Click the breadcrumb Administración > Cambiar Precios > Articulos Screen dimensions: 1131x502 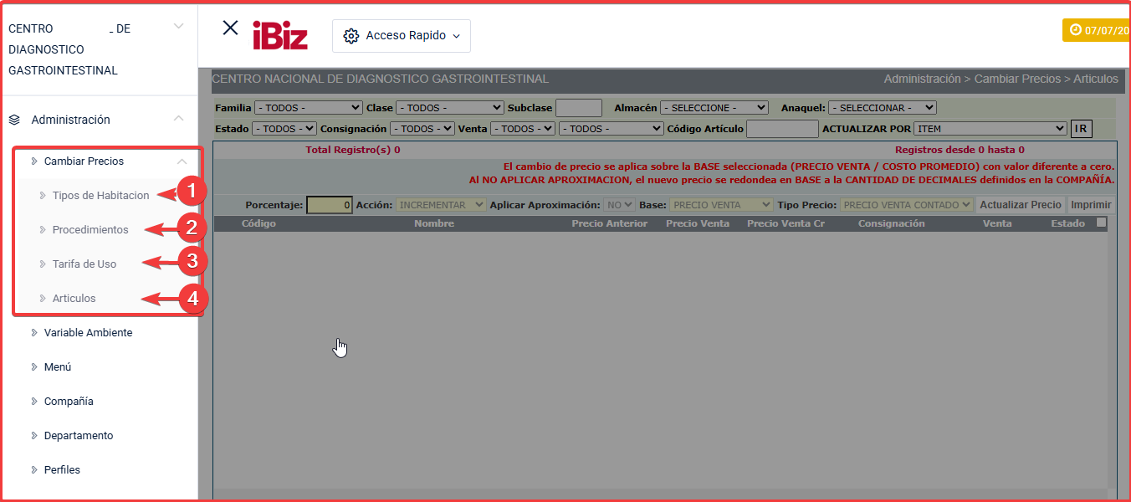click(x=1001, y=79)
